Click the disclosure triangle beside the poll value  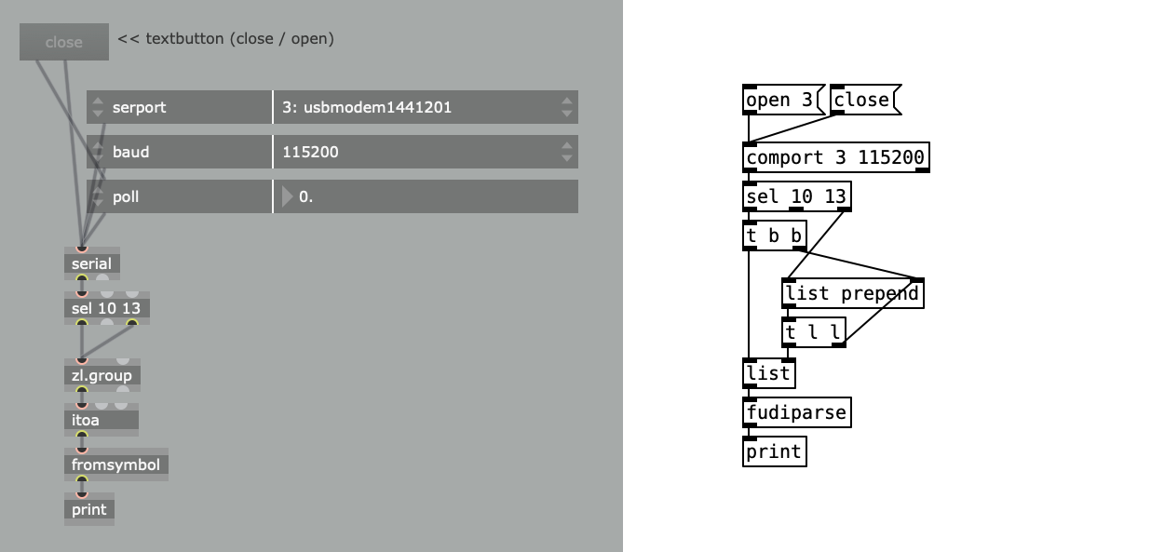(289, 196)
